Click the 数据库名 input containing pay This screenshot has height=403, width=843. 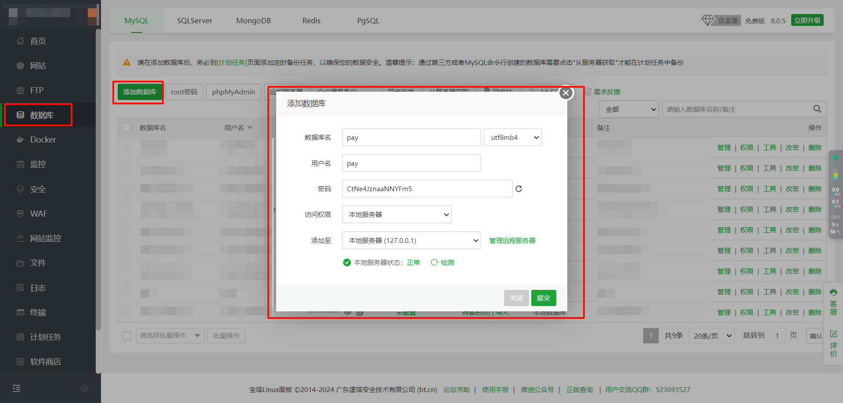click(x=411, y=137)
